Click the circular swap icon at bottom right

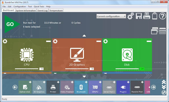pyautogui.click(x=164, y=93)
